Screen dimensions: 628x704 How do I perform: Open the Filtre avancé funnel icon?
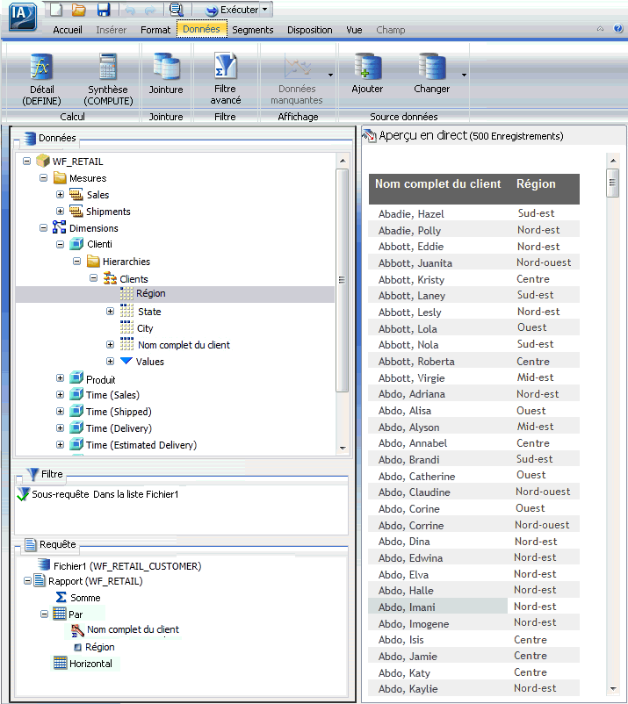(225, 67)
